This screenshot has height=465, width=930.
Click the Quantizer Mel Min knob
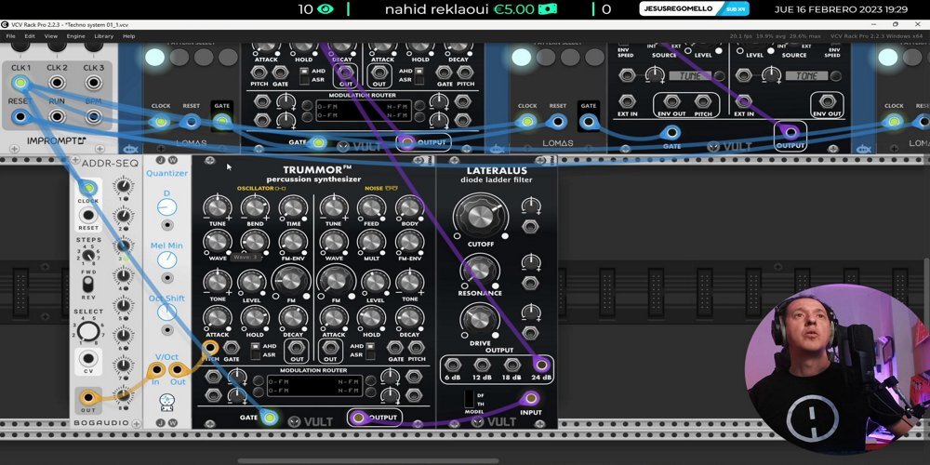167,259
